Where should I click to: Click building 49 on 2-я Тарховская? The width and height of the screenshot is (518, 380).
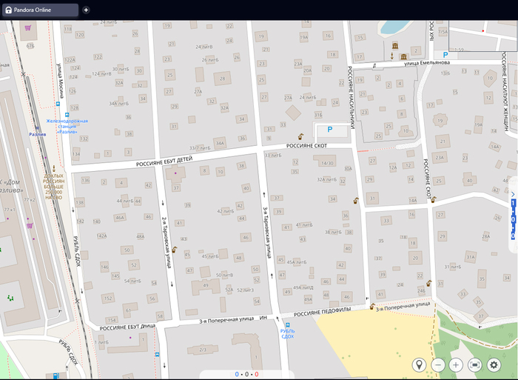[206, 285]
